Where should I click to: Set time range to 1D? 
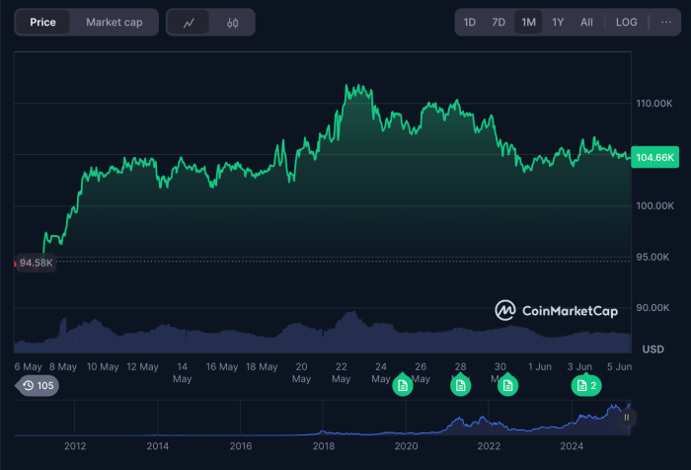470,22
